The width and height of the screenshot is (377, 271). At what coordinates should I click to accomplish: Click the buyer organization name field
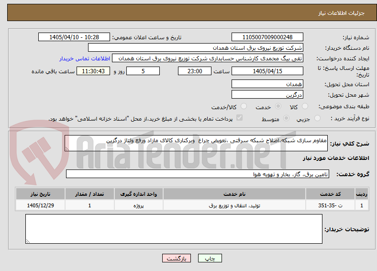[196, 48]
